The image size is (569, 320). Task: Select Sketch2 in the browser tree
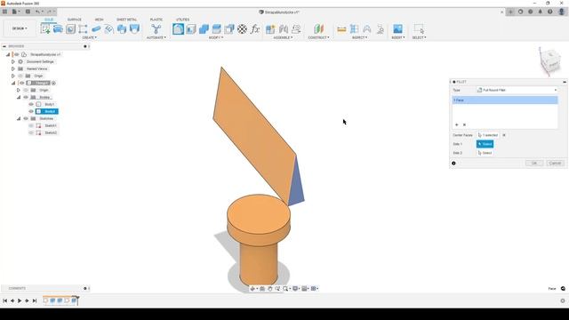51,132
